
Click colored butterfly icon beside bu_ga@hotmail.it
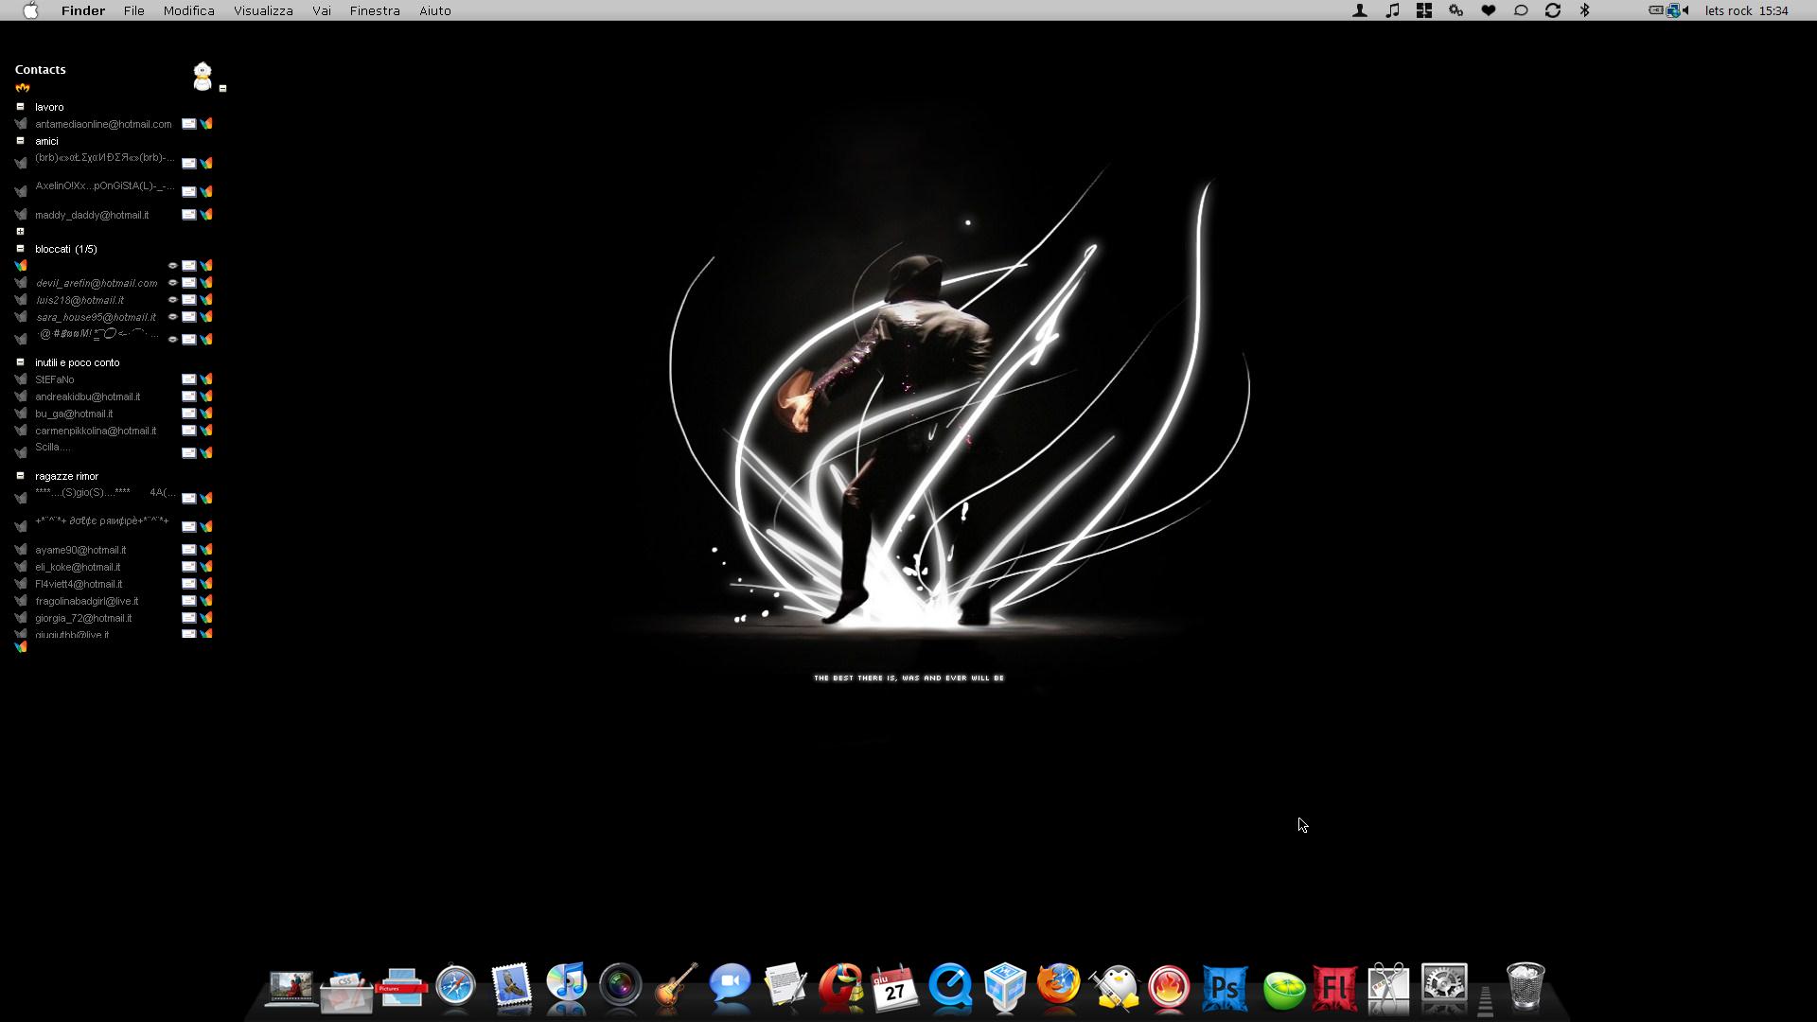click(x=206, y=414)
